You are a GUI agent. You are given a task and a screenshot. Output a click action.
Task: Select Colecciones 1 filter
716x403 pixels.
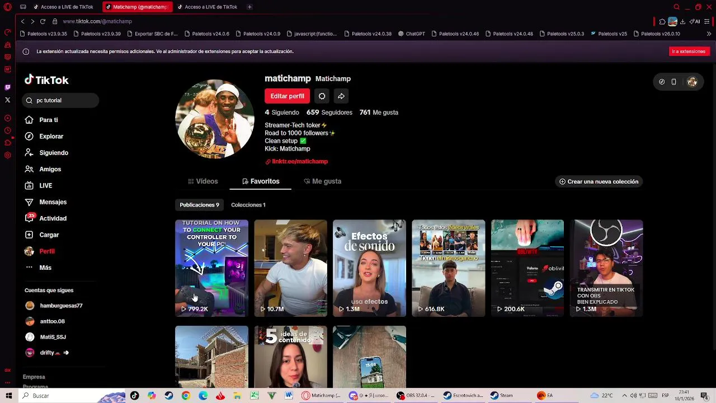pyautogui.click(x=248, y=205)
